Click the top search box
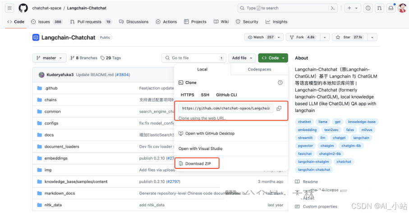 288,8
